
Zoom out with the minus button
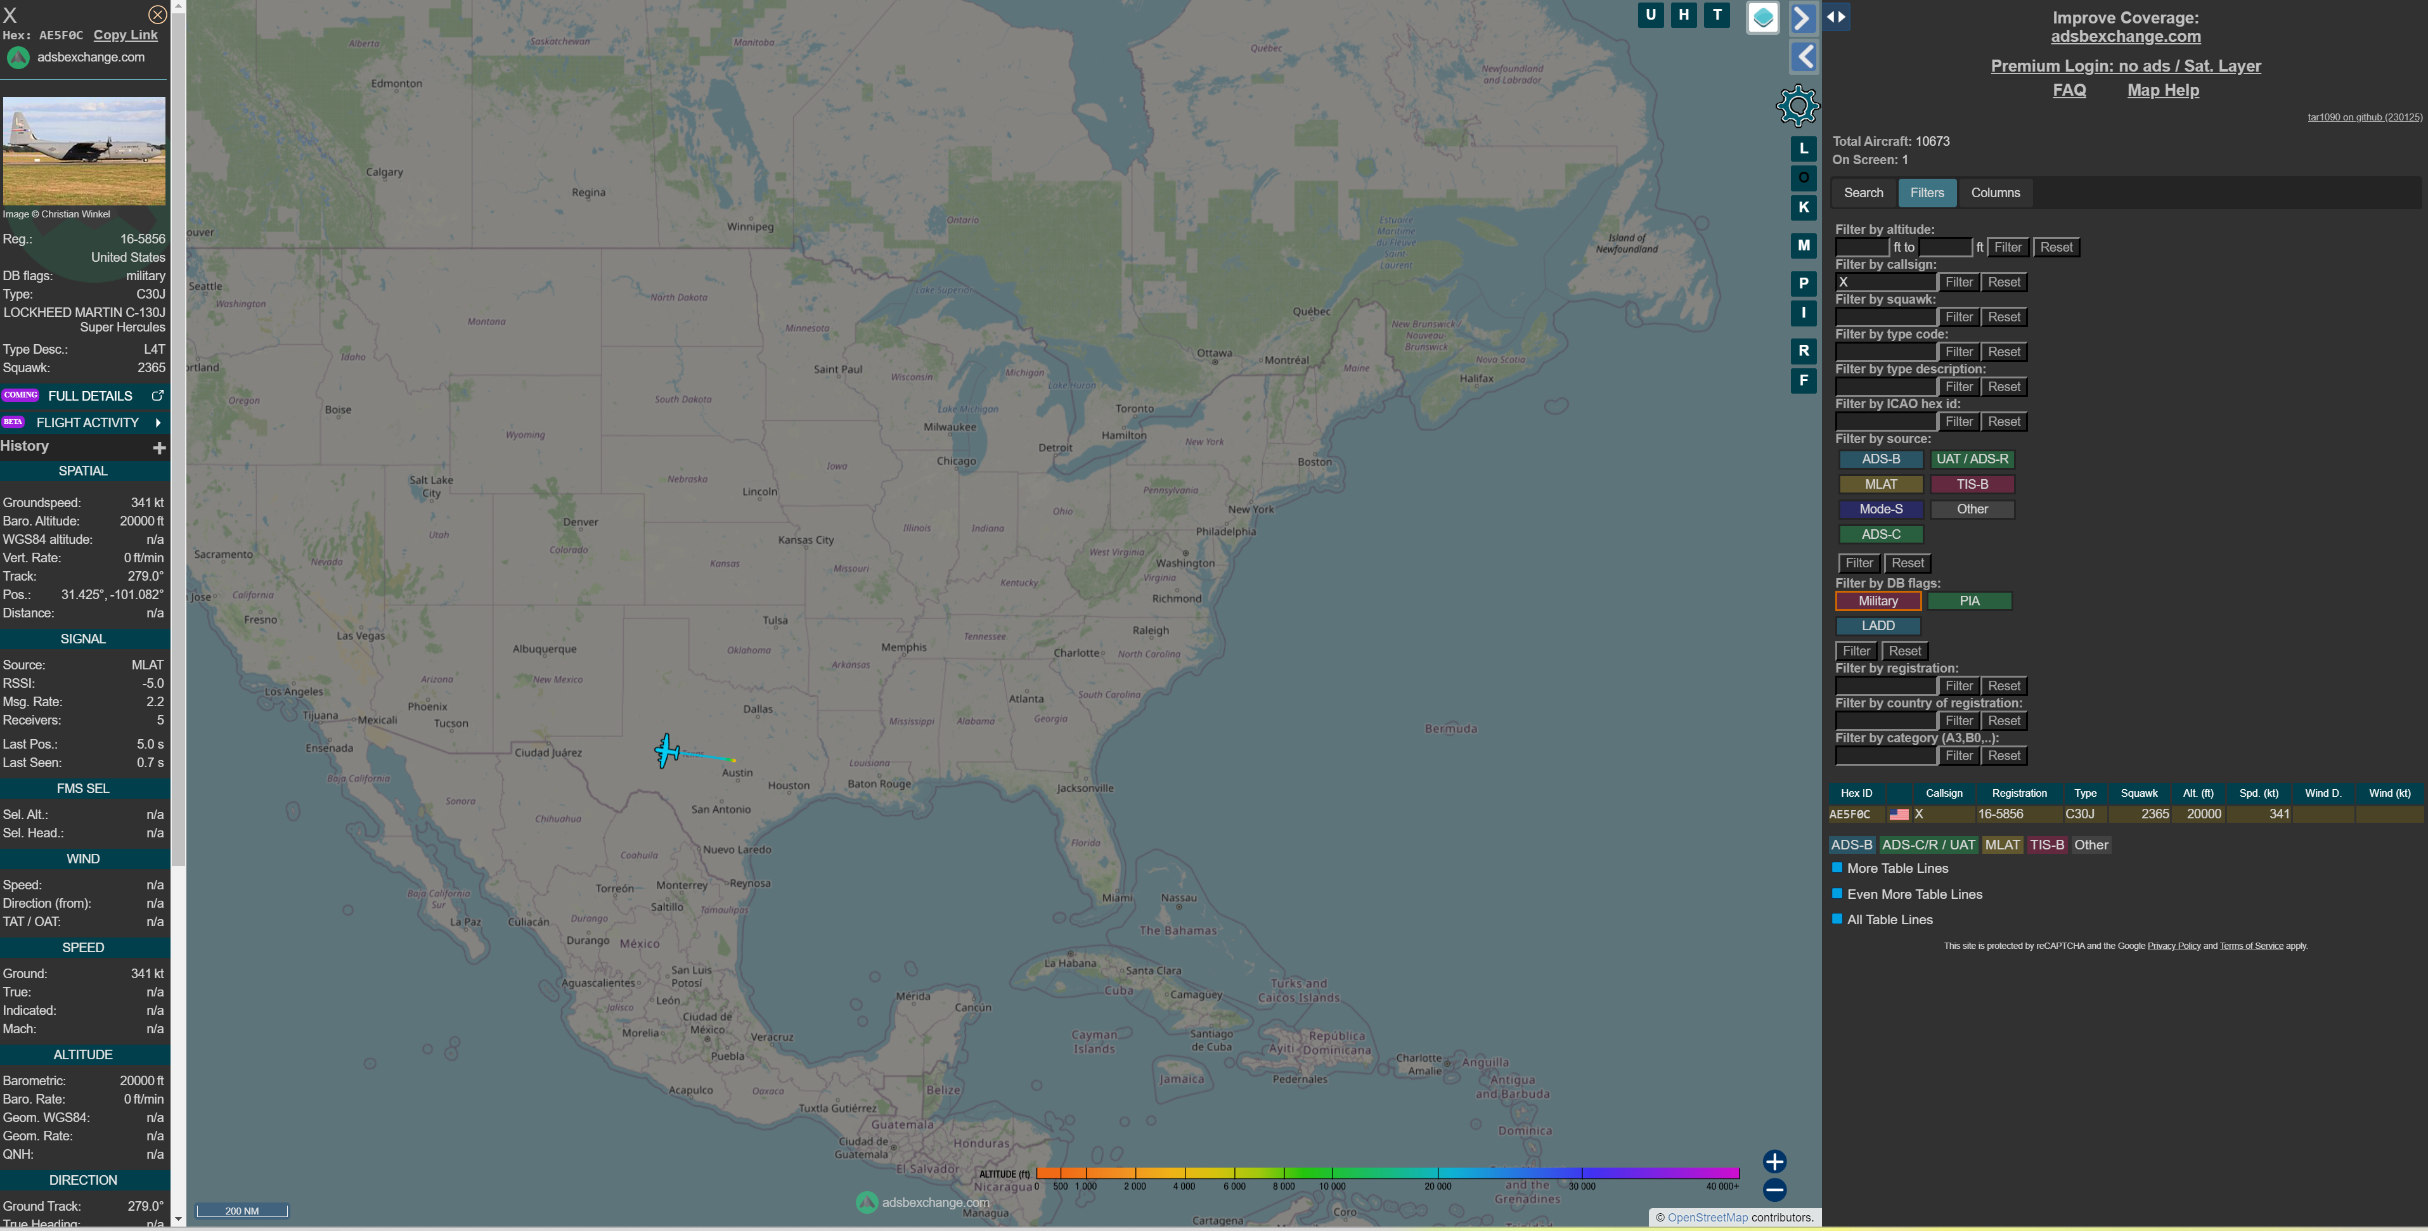1774,1190
